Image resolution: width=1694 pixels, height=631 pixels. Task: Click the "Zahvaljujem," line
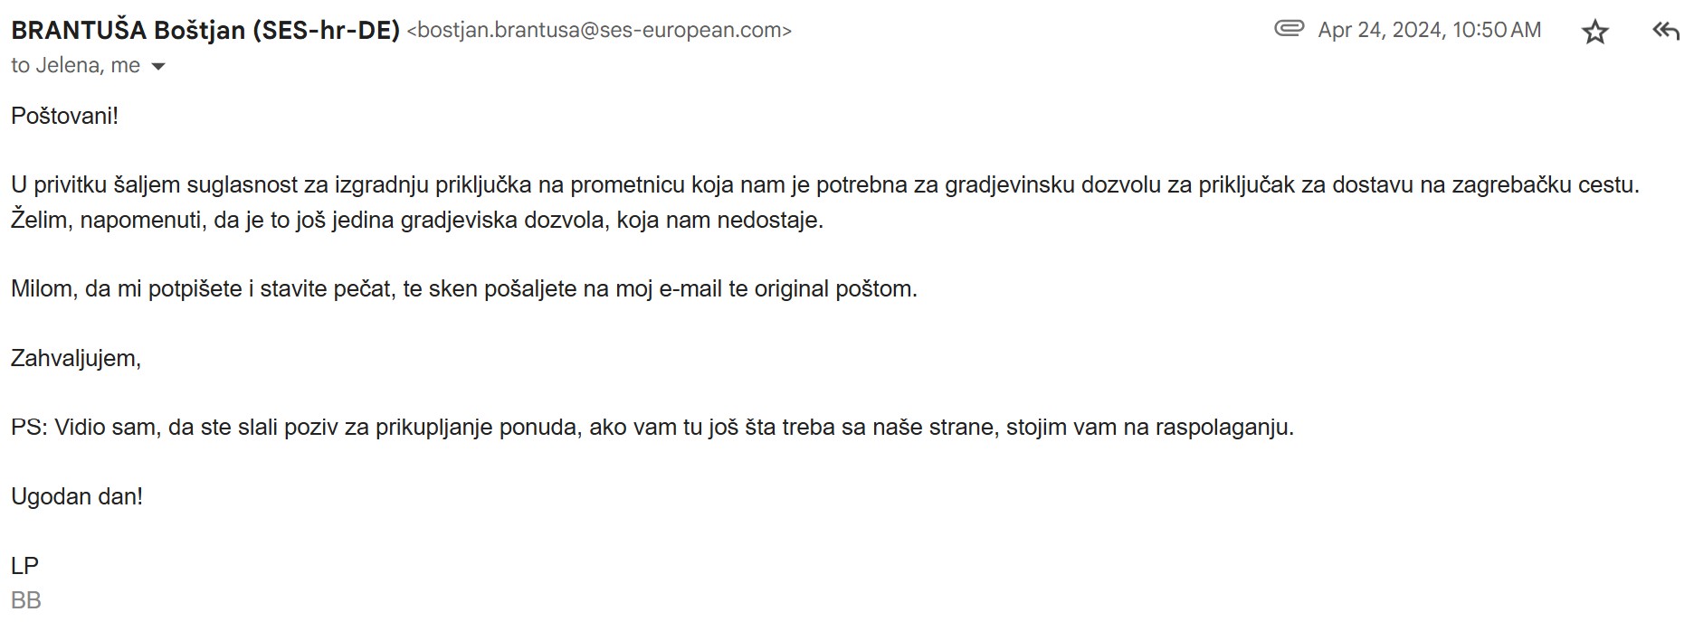click(76, 358)
